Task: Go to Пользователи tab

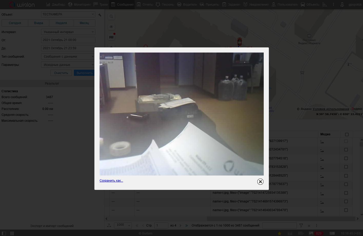Action: coord(285,4)
